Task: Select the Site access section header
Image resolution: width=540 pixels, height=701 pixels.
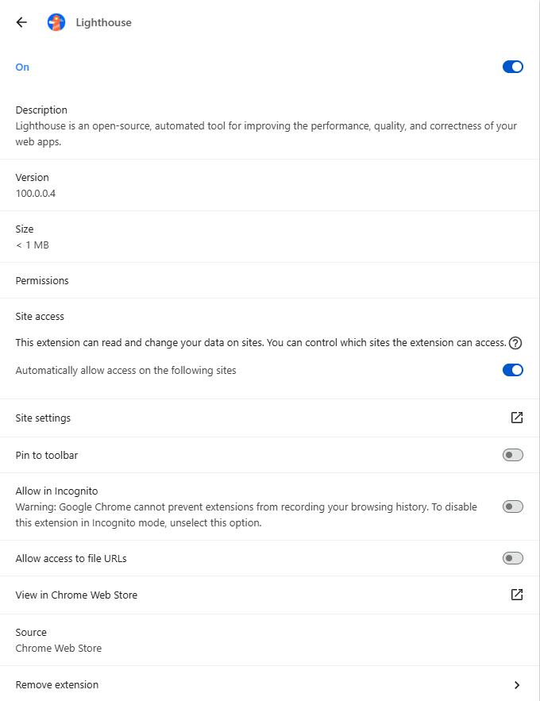Action: click(40, 316)
